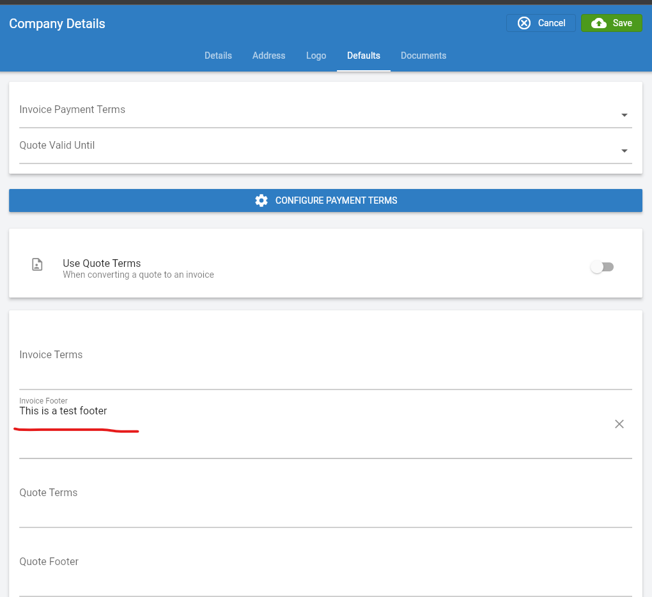Click the circled X icon in Cancel button

tap(524, 22)
